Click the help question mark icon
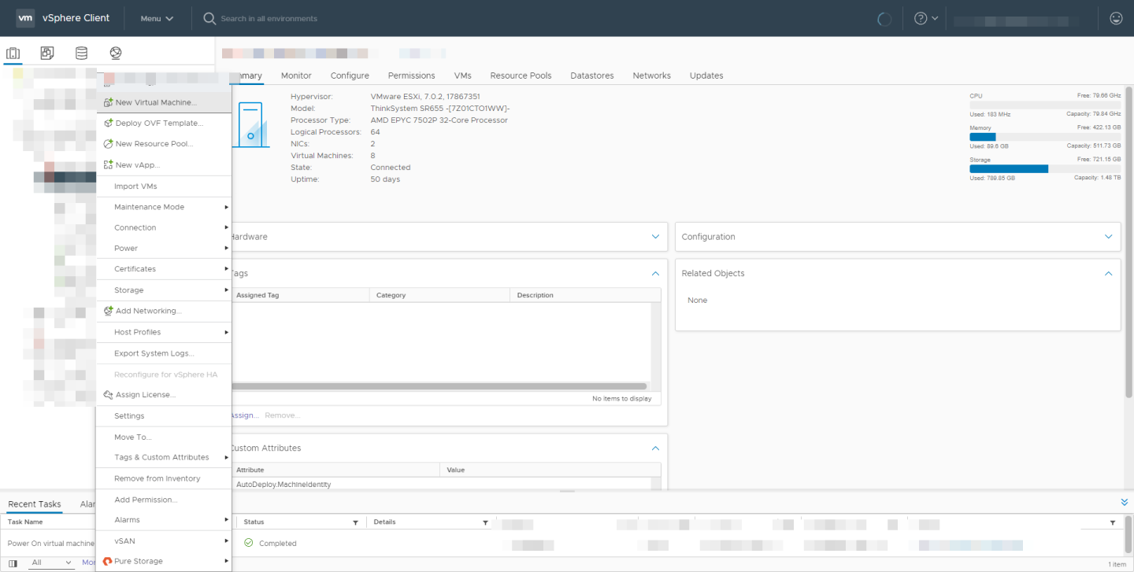This screenshot has width=1134, height=572. (x=921, y=18)
